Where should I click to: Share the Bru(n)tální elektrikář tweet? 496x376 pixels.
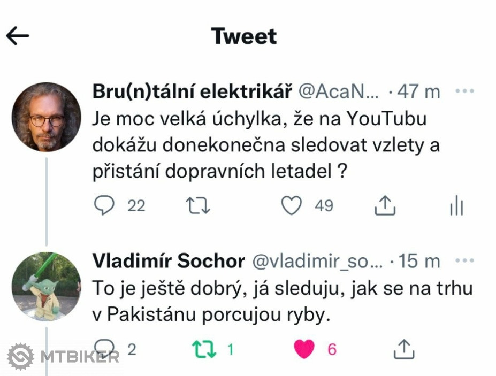tap(384, 206)
